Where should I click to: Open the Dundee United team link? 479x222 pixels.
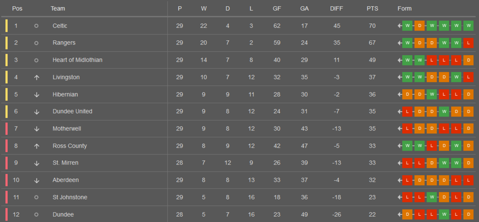click(x=72, y=111)
